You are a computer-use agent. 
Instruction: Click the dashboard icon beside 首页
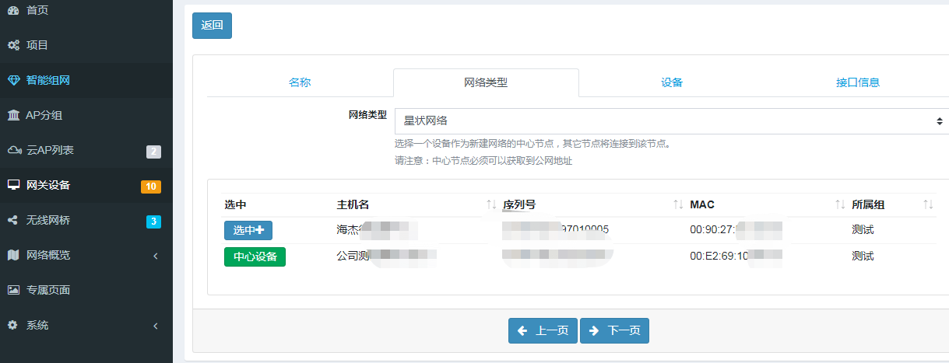click(13, 10)
